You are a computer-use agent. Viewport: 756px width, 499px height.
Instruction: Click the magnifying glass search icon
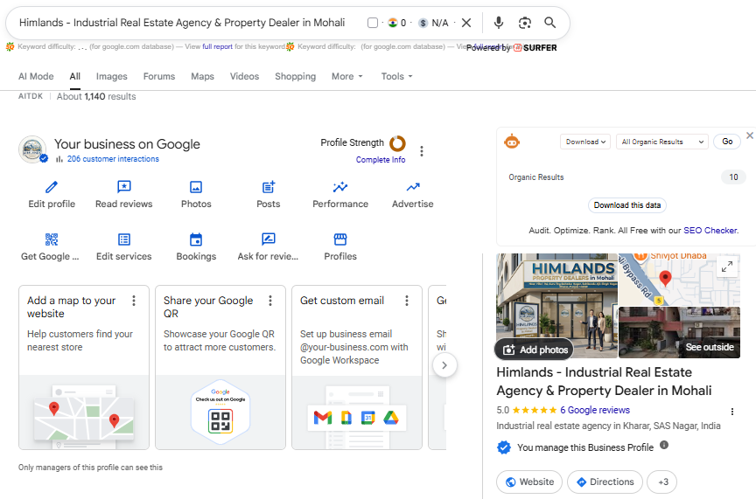point(549,23)
